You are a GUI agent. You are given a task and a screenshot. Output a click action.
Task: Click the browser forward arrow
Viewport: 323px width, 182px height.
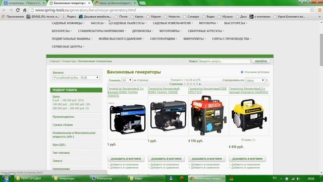11,10
